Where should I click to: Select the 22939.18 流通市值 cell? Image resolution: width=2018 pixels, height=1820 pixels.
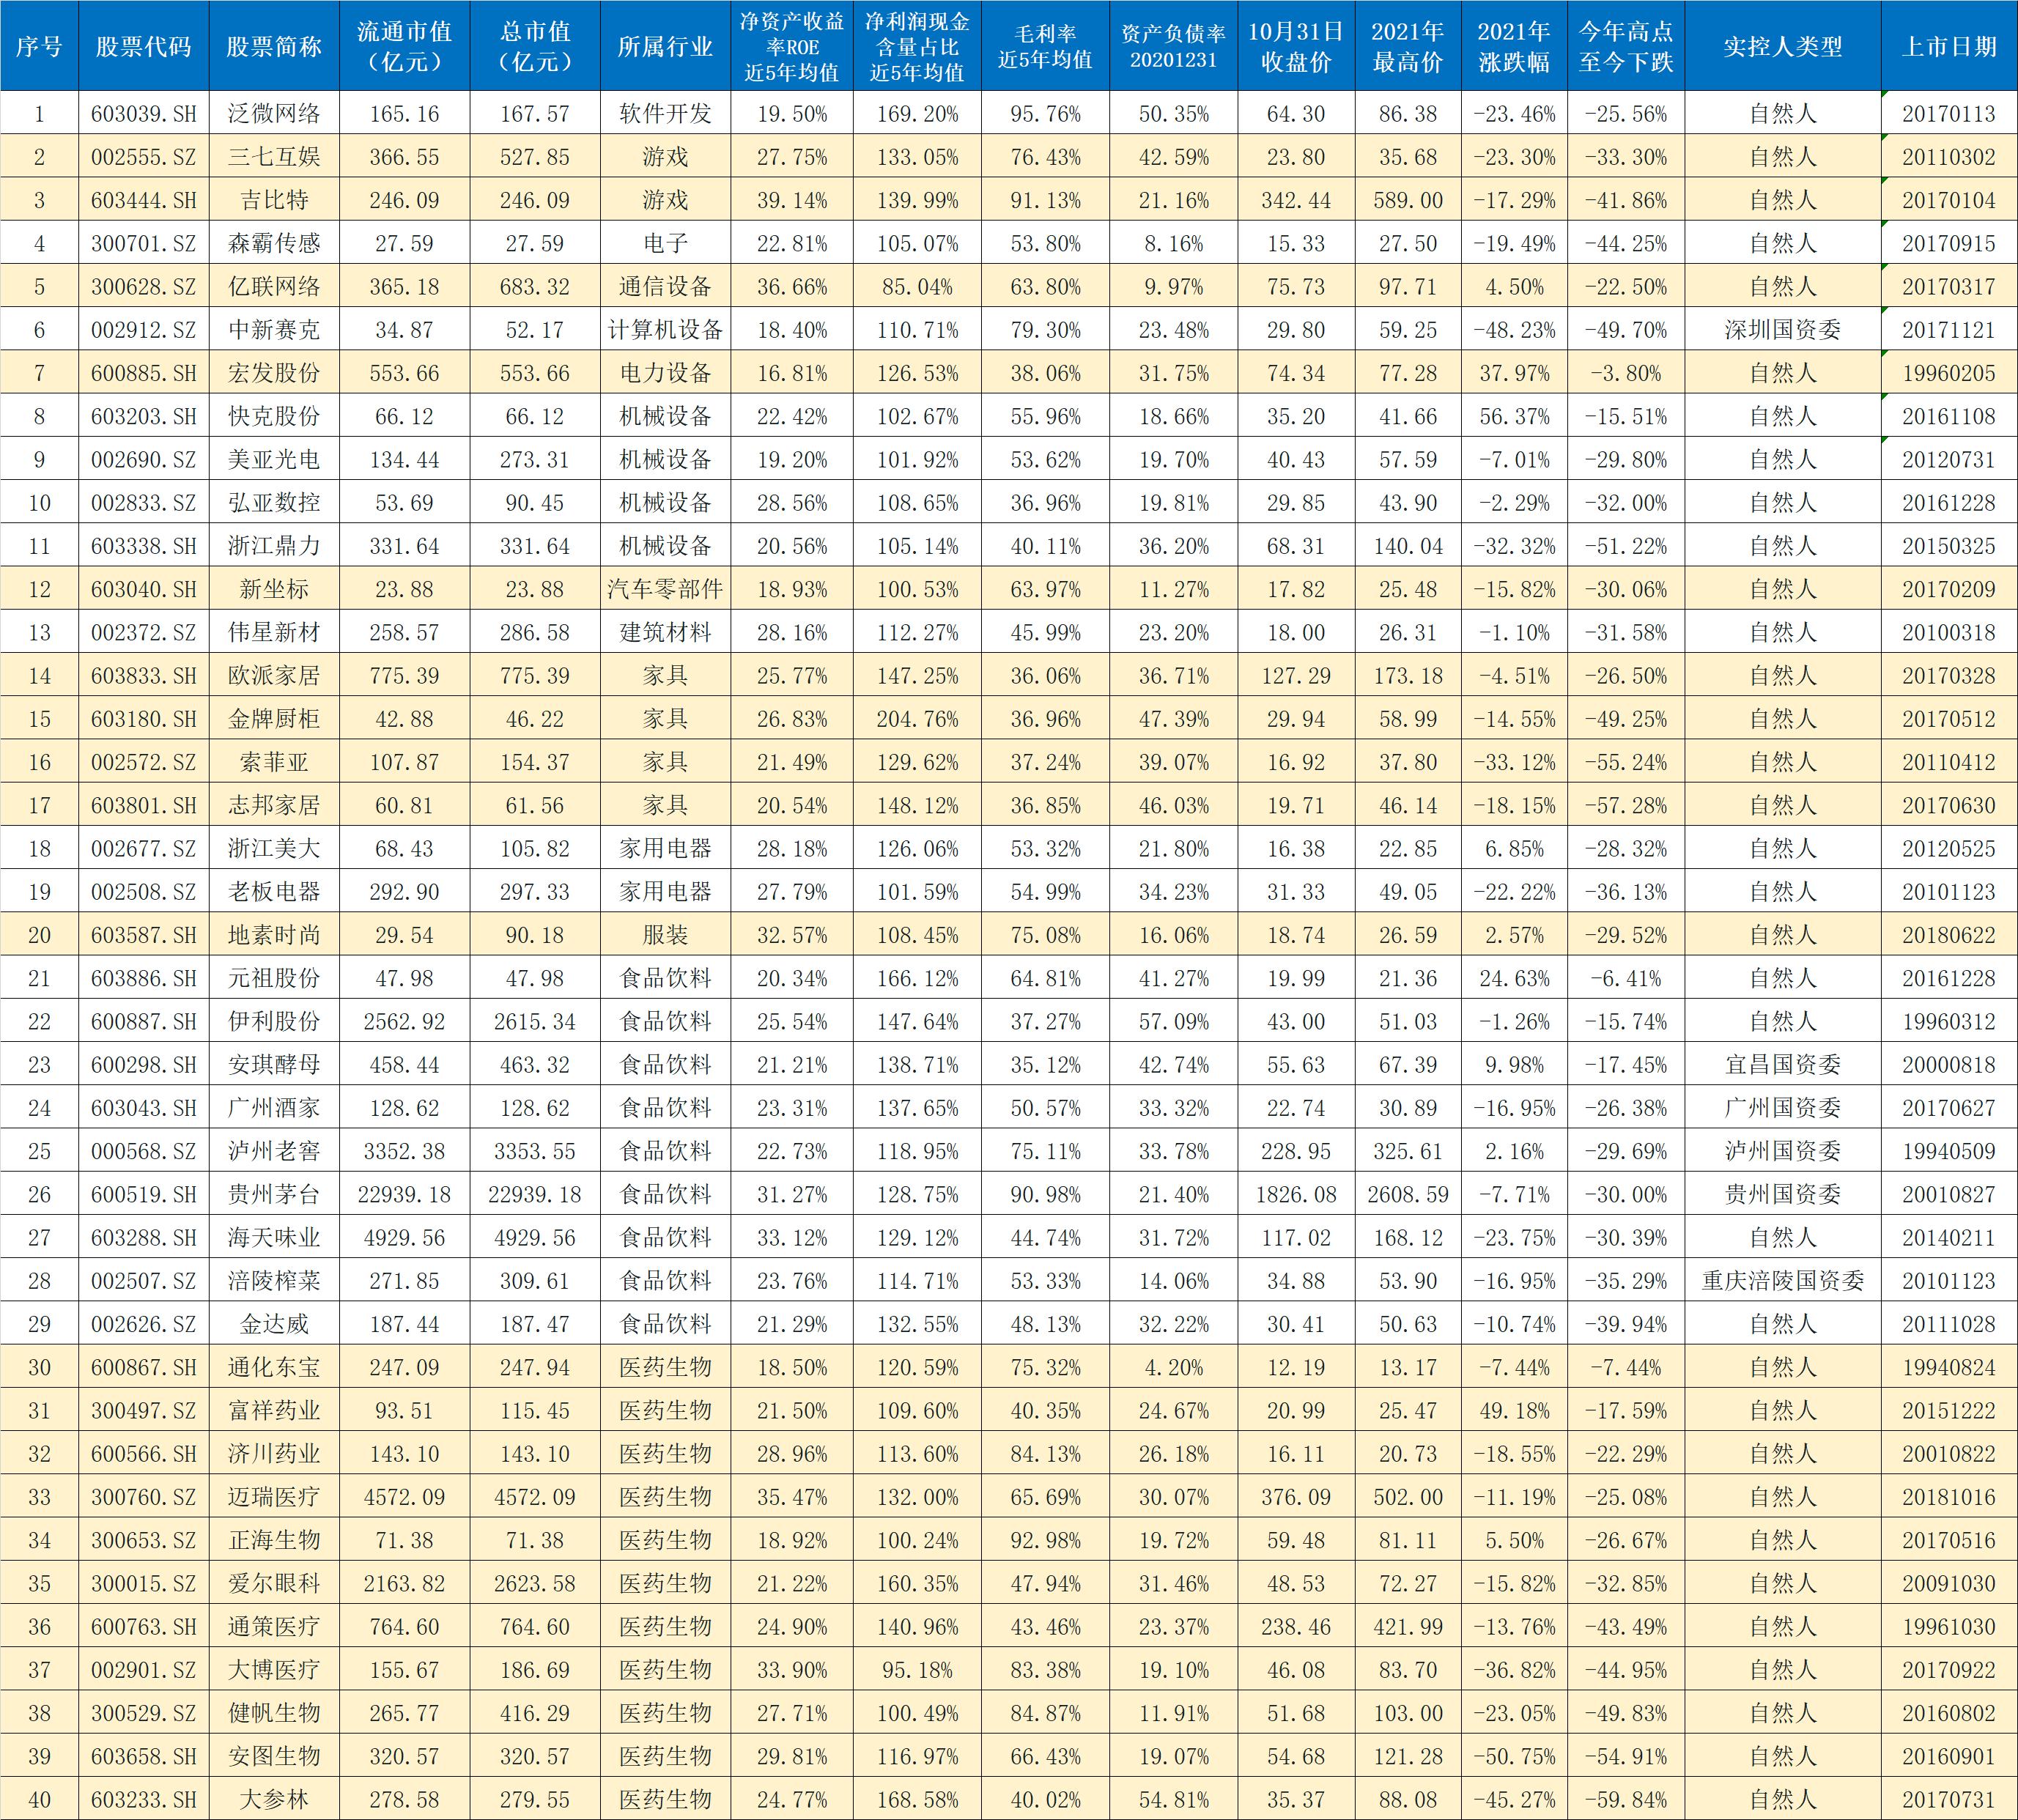point(404,1194)
